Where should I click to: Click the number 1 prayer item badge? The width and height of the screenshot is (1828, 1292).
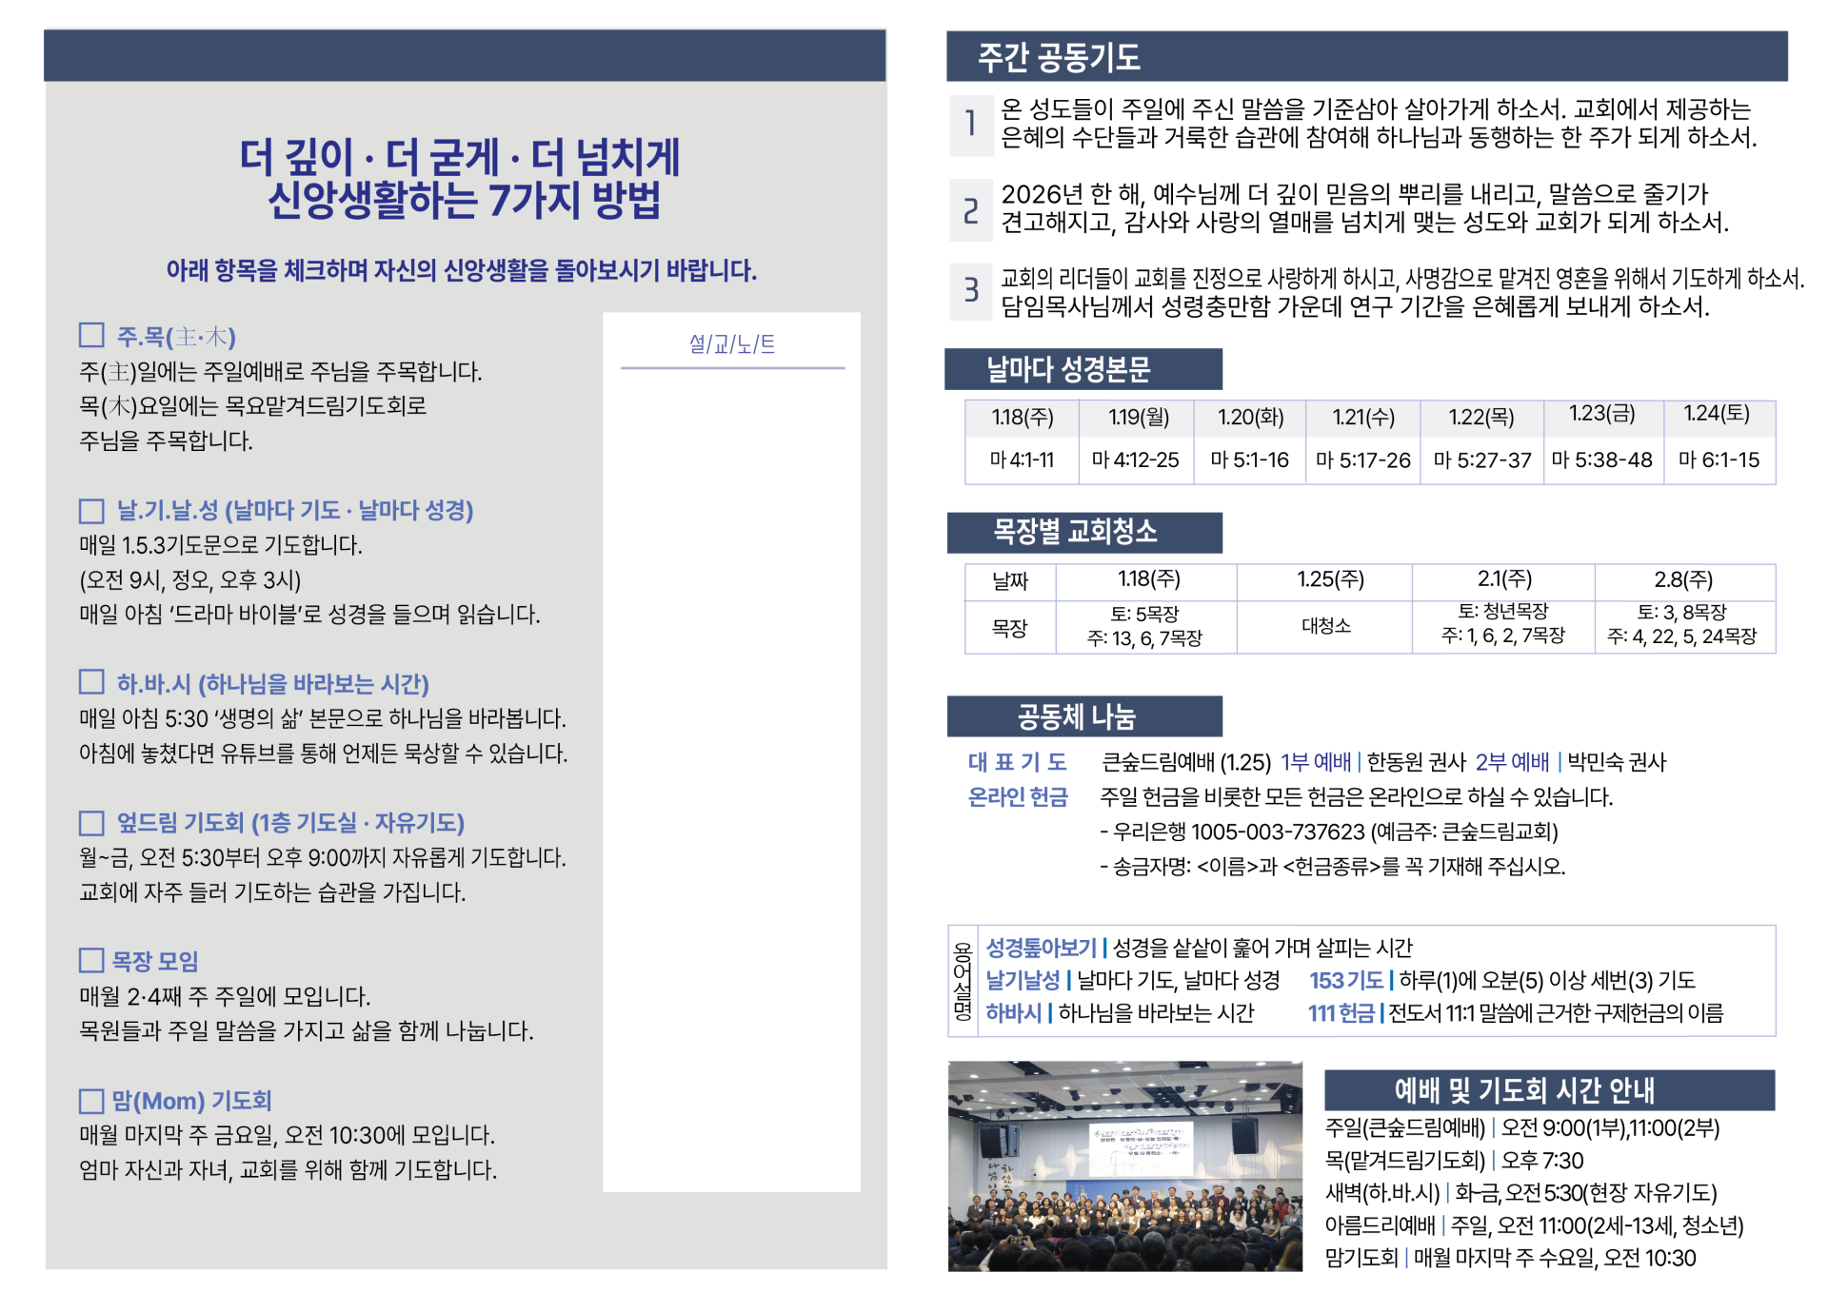tap(970, 125)
